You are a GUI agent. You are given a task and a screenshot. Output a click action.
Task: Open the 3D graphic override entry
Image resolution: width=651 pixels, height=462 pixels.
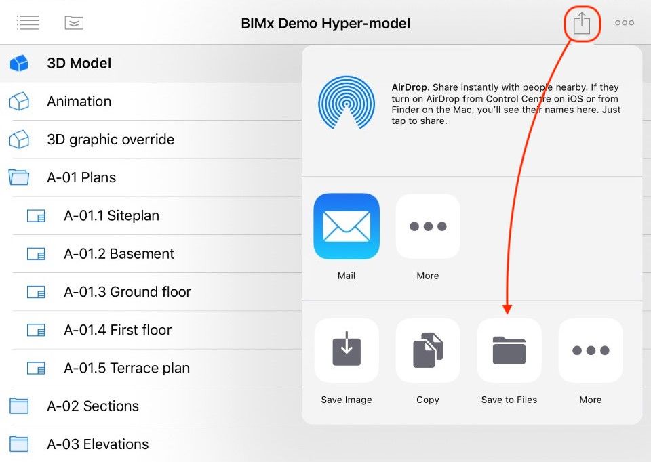(x=151, y=140)
